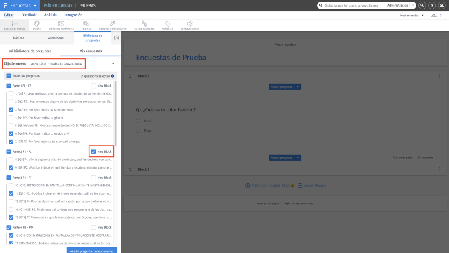This screenshot has height=253, width=449.
Task: Open arrow next to lower Añadir pregunta
Action: (298, 158)
